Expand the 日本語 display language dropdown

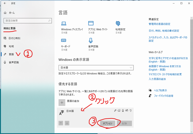[x=96, y=68]
